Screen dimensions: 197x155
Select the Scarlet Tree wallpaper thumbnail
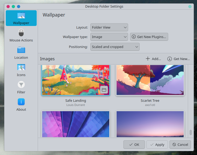click(150, 80)
